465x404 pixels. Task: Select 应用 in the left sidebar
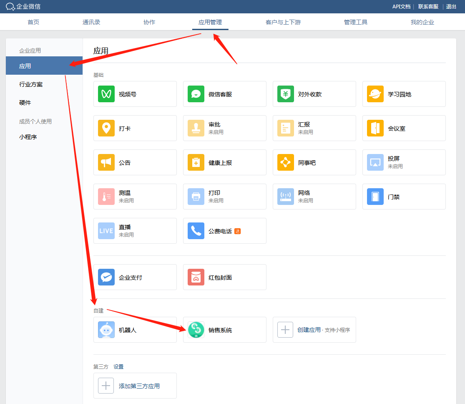[x=44, y=66]
